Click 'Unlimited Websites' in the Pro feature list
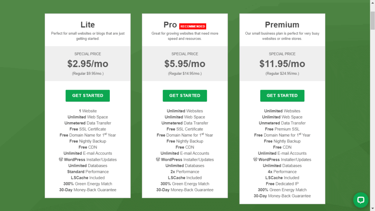375x211 pixels. [x=185, y=111]
